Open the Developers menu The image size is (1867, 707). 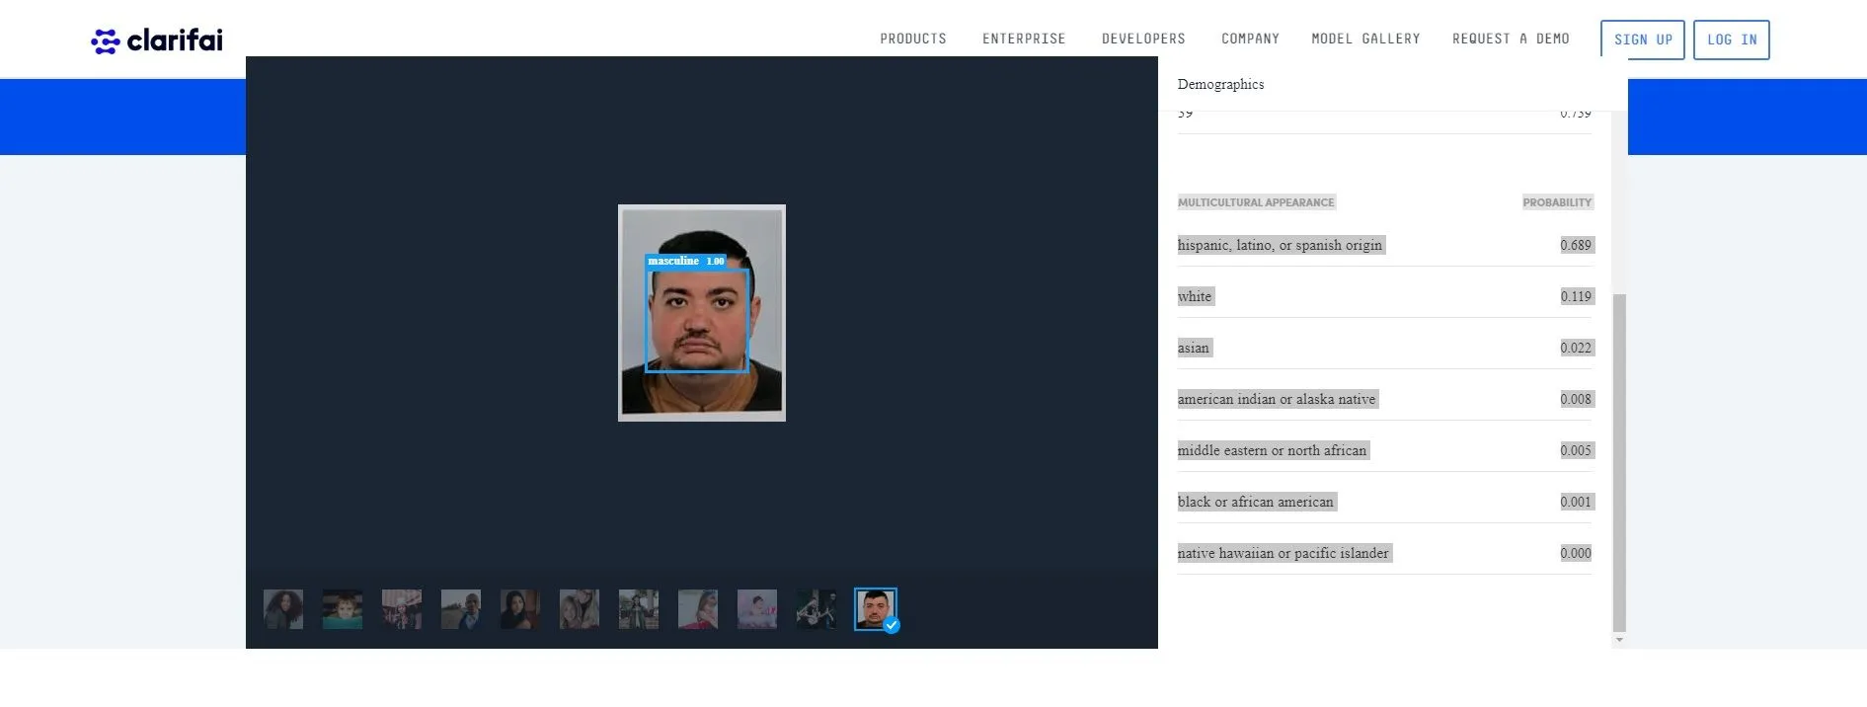pyautogui.click(x=1143, y=39)
